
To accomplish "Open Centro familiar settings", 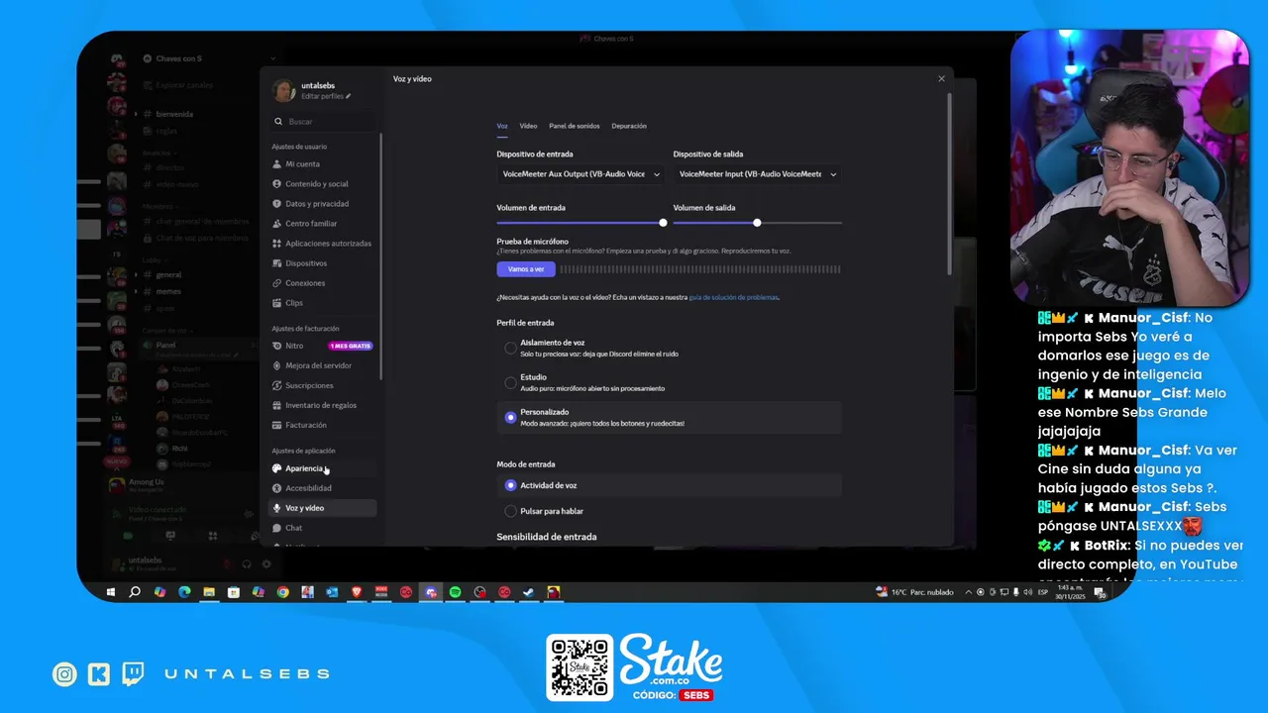I will click(x=323, y=224).
